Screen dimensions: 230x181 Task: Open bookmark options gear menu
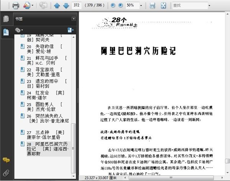(19, 30)
